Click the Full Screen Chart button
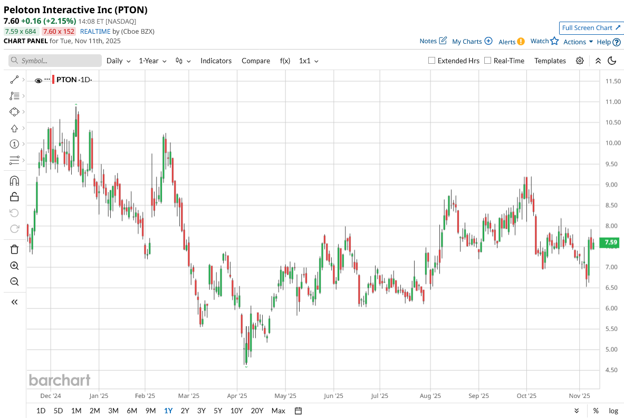The width and height of the screenshot is (624, 418). [x=591, y=28]
